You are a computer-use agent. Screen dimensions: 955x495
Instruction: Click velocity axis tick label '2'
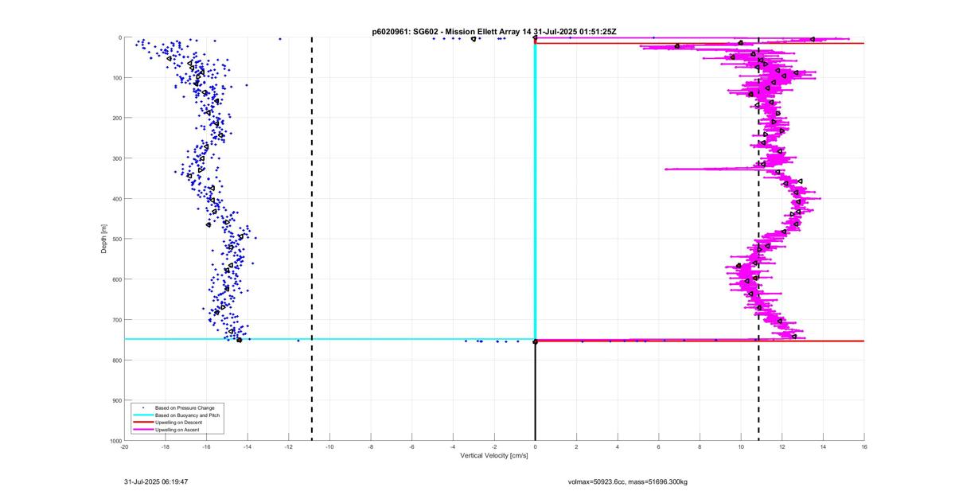tap(577, 446)
